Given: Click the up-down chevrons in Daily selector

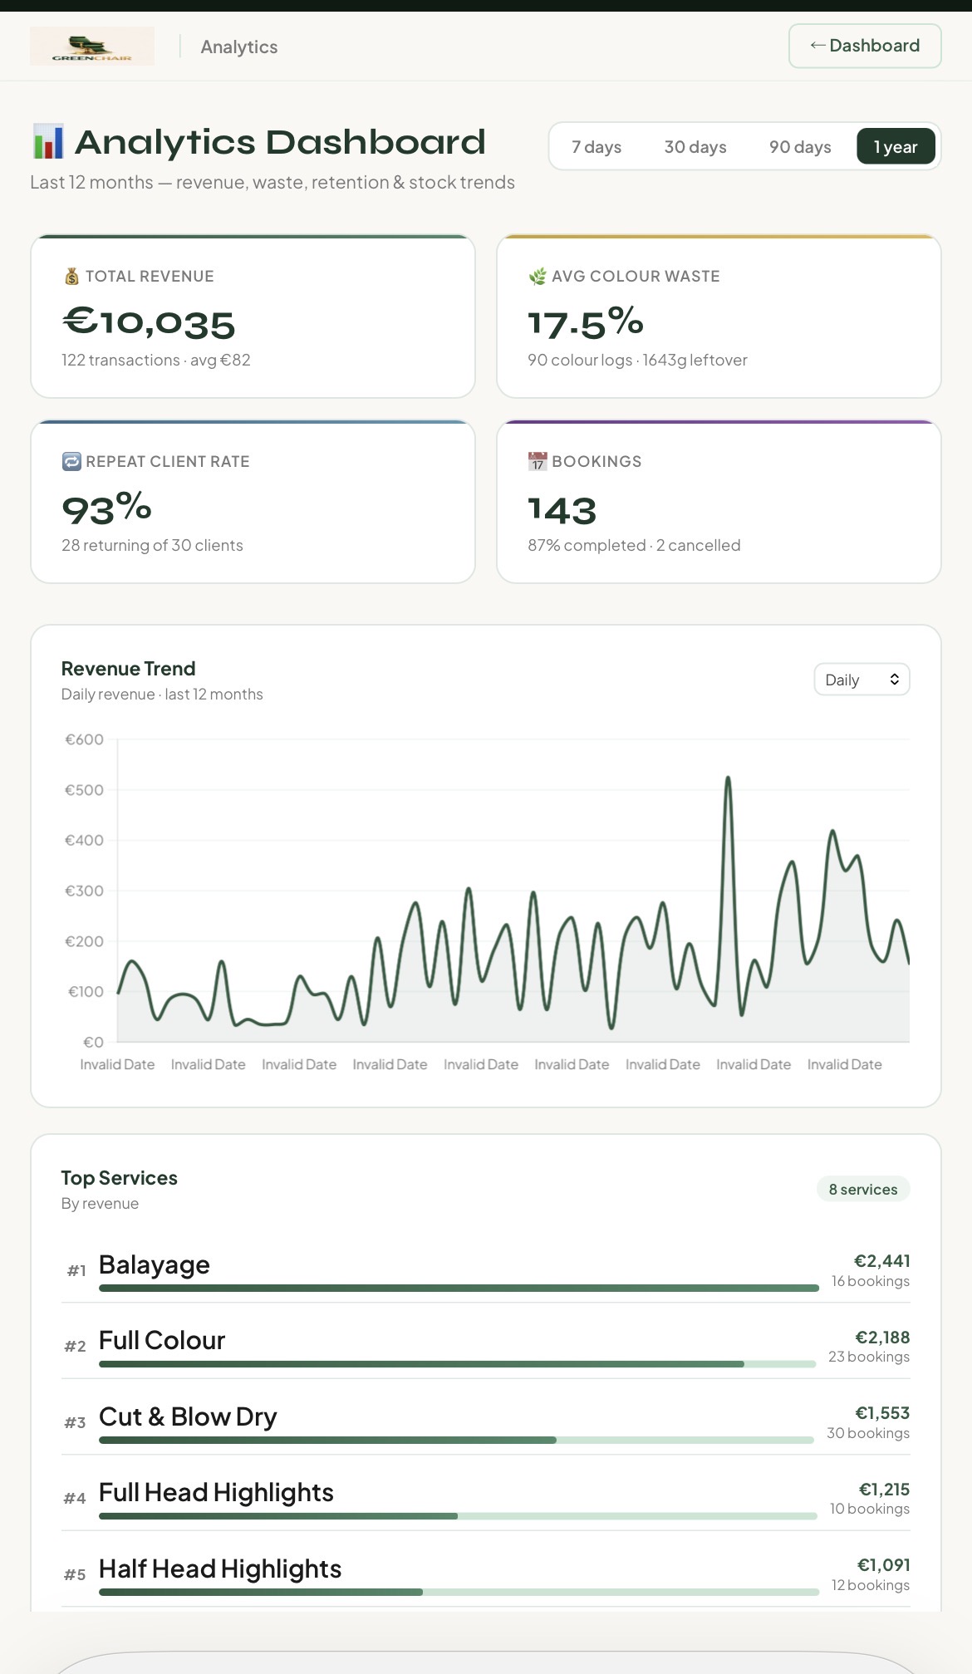Looking at the screenshot, I should click(895, 680).
